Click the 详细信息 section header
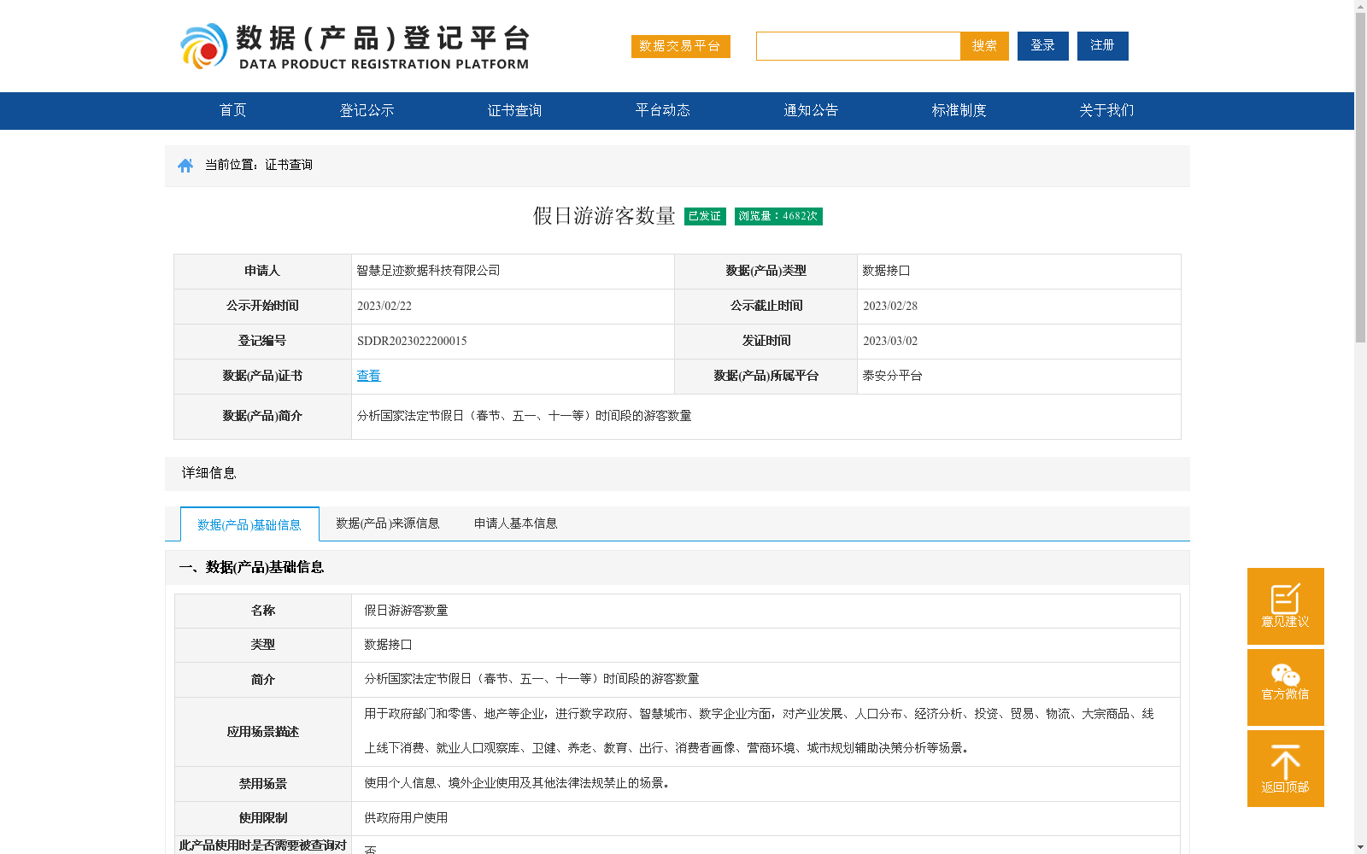This screenshot has height=854, width=1367. (677, 473)
